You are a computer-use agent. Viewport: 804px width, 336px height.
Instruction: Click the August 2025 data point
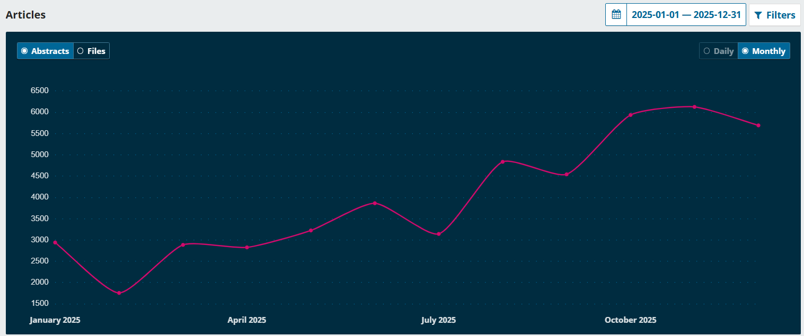tap(502, 161)
